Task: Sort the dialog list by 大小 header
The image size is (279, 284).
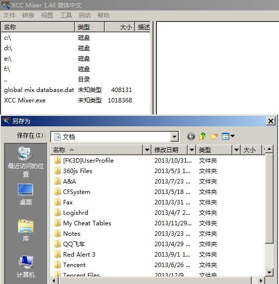Action: coord(252,150)
